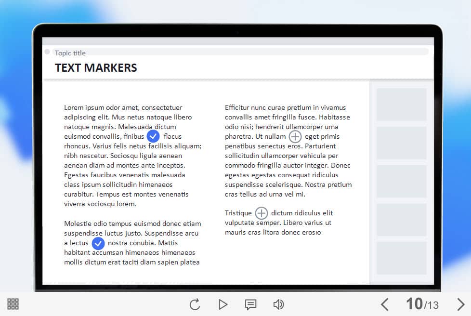Screen dimensions: 471x316
Task: Click the 10/13 slide counter
Action: pos(422,304)
